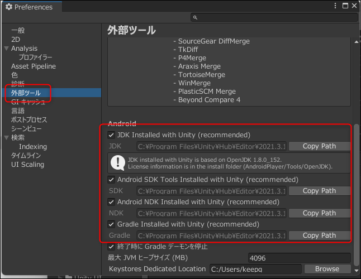Open Asset Pipeline preferences
Image resolution: width=361 pixels, height=279 pixels.
(34, 66)
